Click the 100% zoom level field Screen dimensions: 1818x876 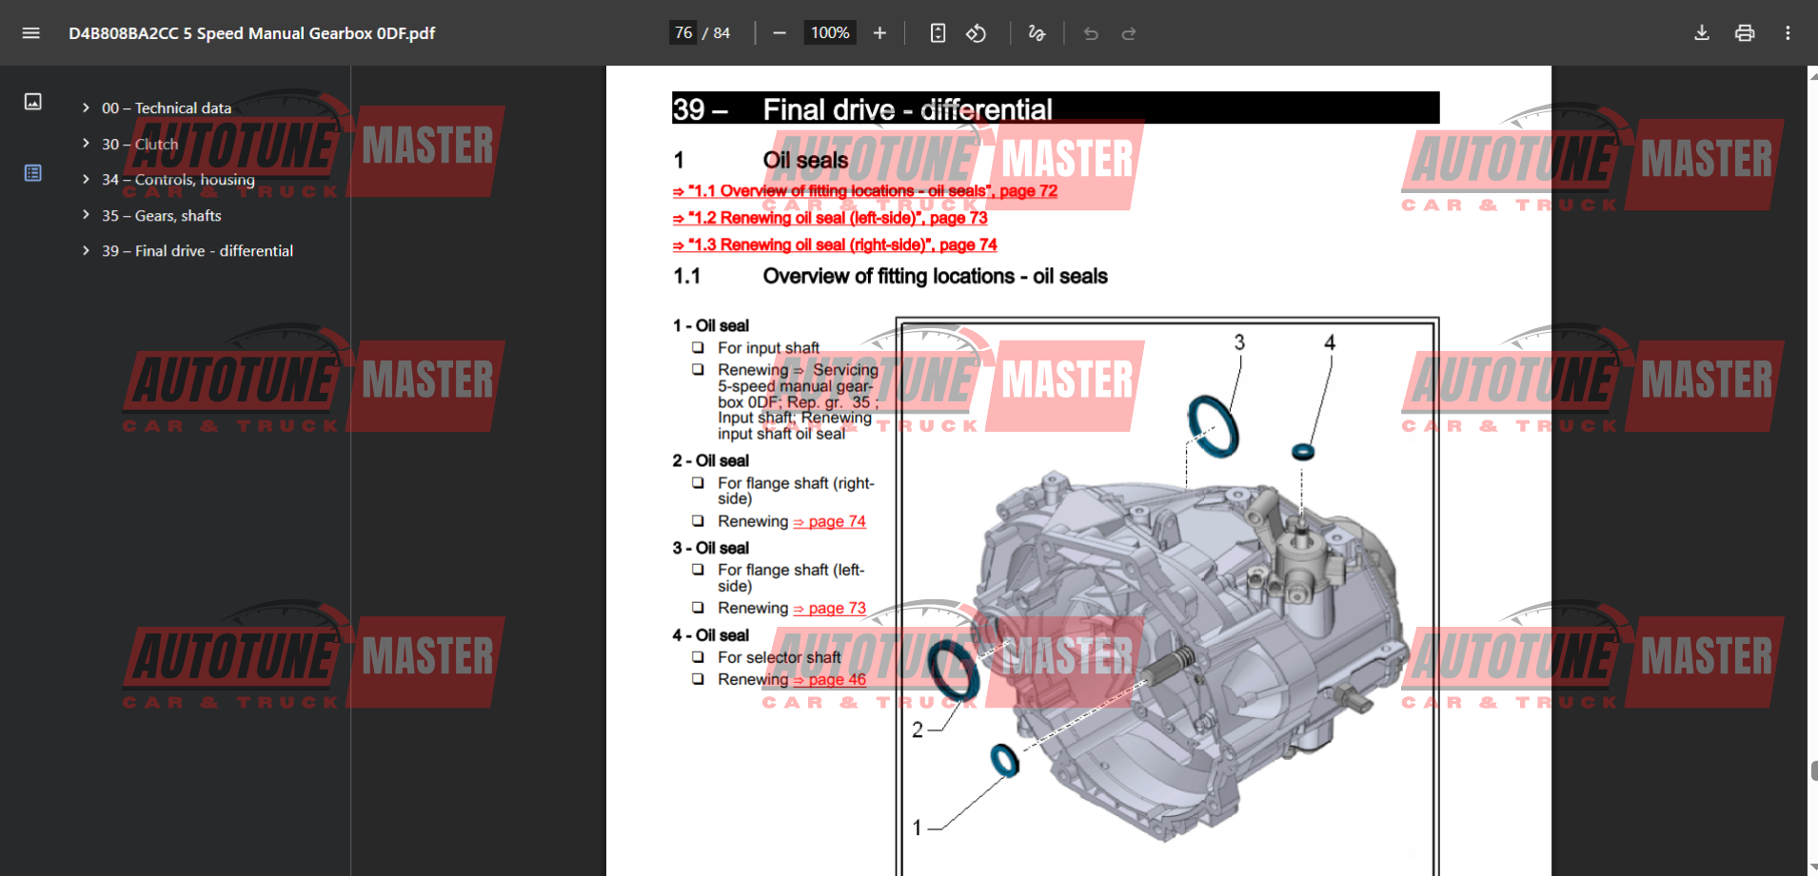point(829,33)
